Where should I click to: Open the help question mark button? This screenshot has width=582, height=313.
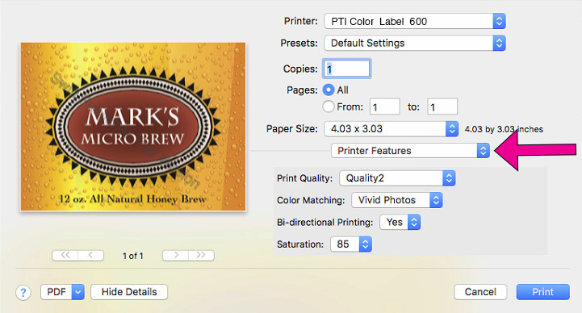(x=23, y=293)
